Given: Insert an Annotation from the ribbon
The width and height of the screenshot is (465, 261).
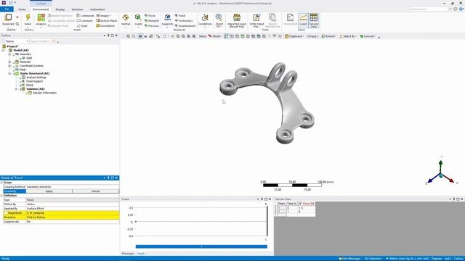Looking at the screenshot, I should [105, 26].
